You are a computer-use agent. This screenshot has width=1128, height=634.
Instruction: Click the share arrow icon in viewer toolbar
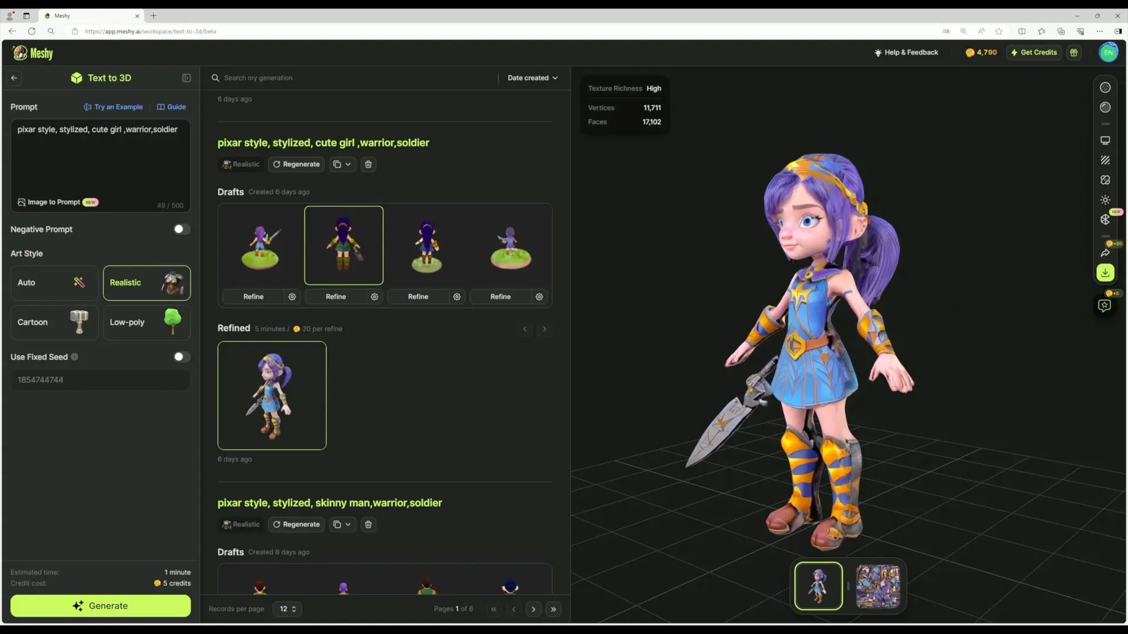(x=1105, y=253)
